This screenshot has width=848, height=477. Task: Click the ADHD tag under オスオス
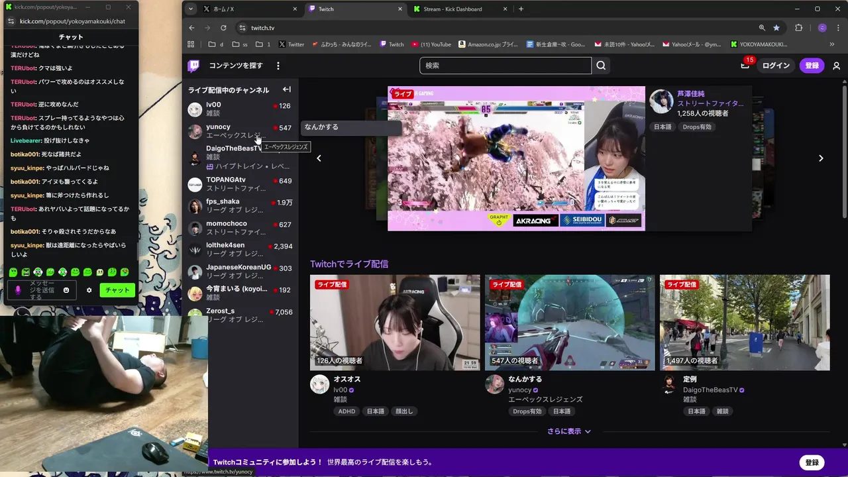(x=347, y=411)
